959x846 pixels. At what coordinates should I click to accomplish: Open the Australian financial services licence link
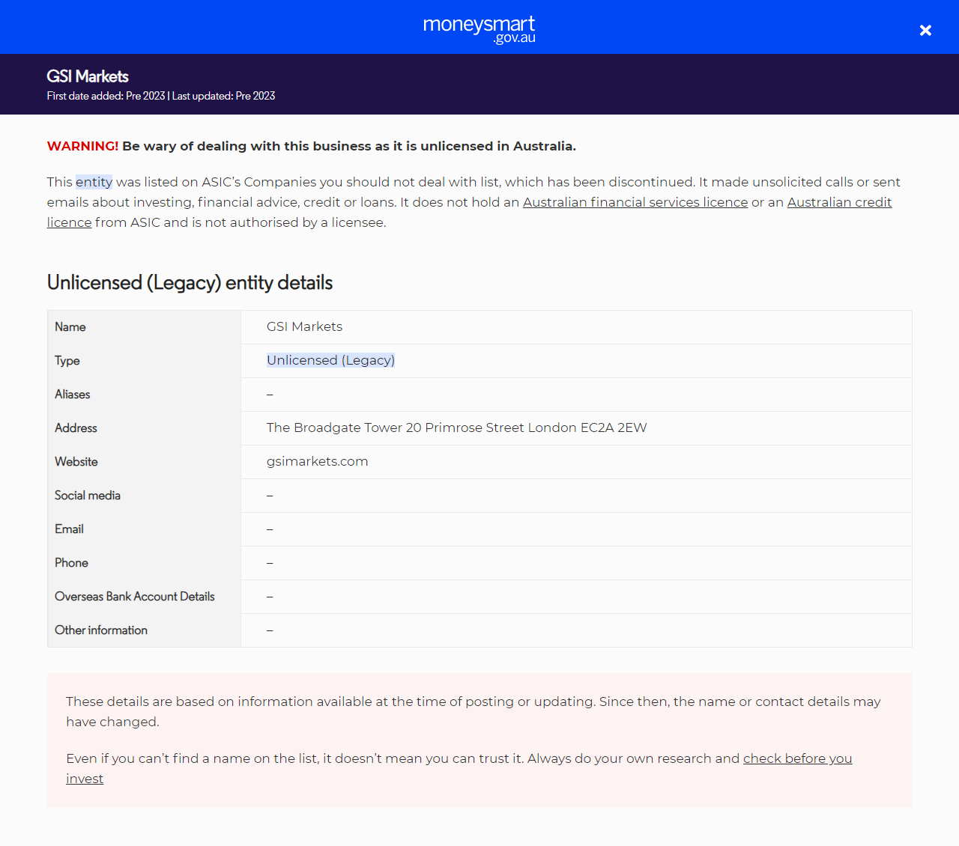[635, 202]
